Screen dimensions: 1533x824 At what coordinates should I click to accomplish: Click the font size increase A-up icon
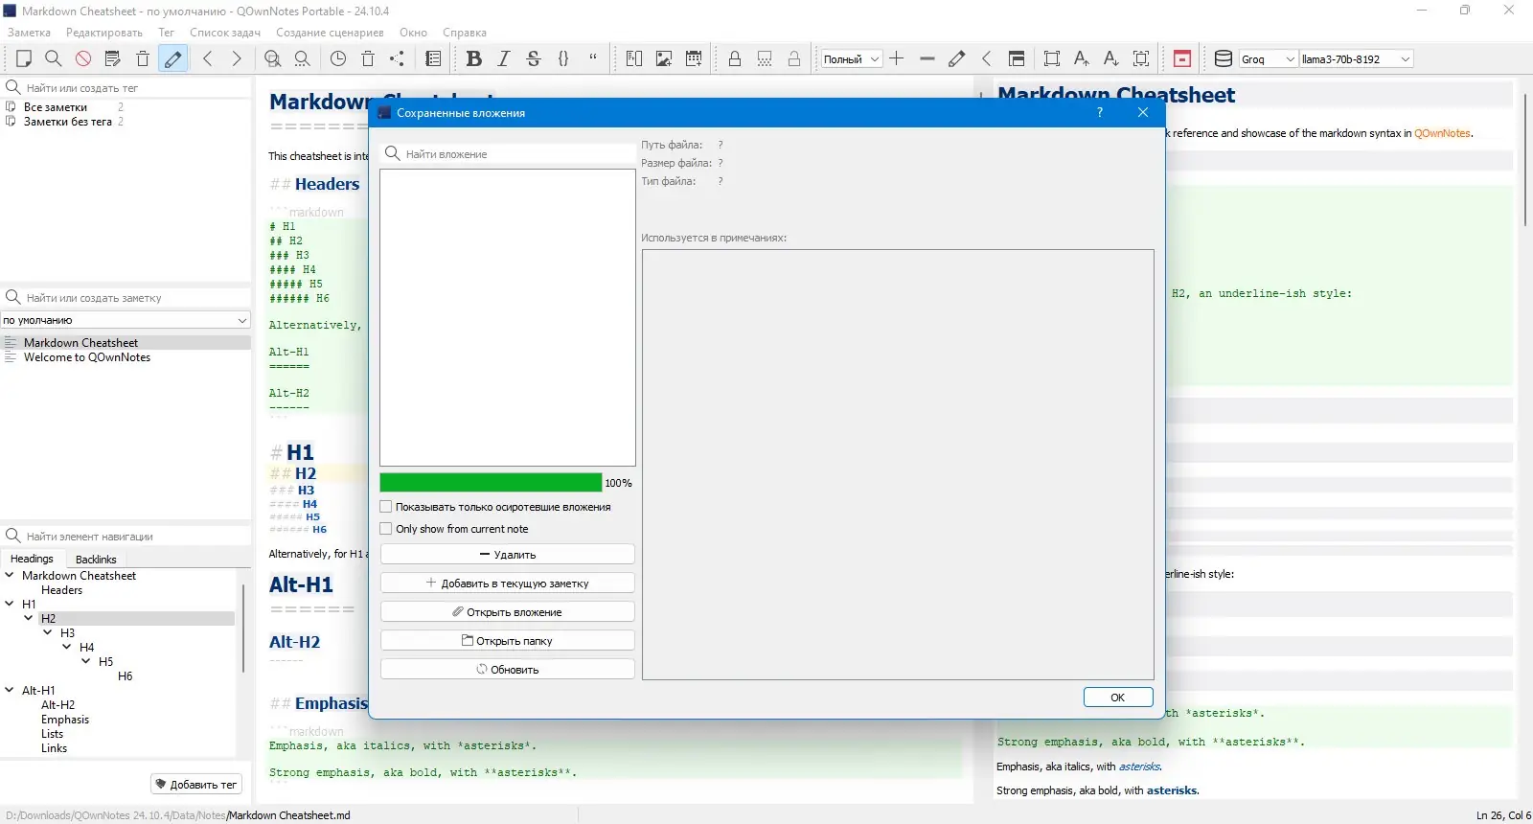(x=1082, y=58)
